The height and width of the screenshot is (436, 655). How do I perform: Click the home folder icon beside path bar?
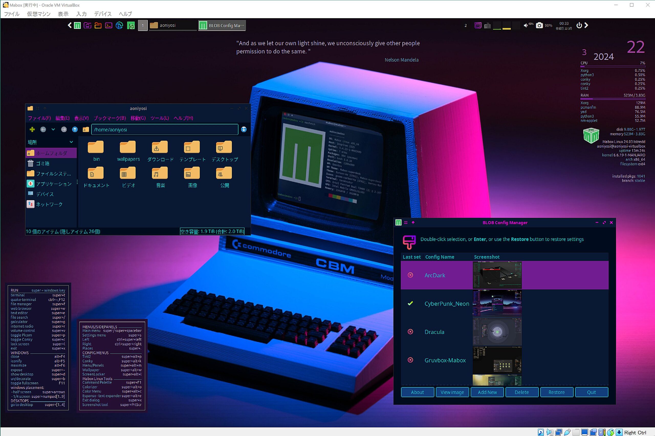pyautogui.click(x=86, y=129)
